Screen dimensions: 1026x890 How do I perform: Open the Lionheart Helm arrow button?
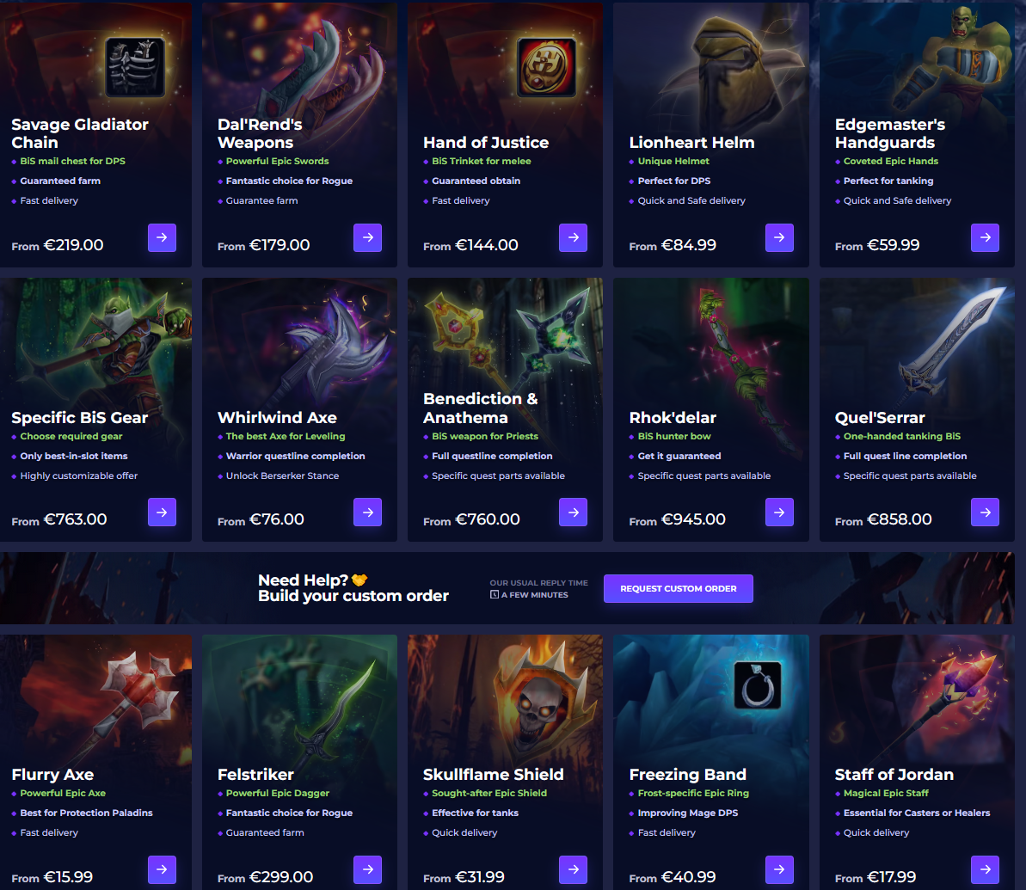(x=779, y=237)
